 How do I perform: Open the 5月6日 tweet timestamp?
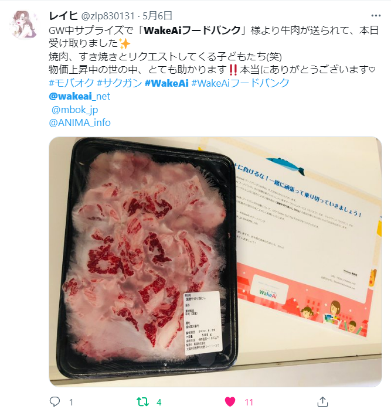(x=158, y=16)
